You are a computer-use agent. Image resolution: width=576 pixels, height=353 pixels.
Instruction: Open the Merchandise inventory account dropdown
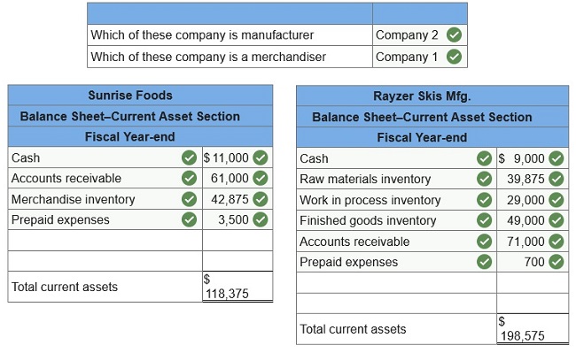point(105,199)
